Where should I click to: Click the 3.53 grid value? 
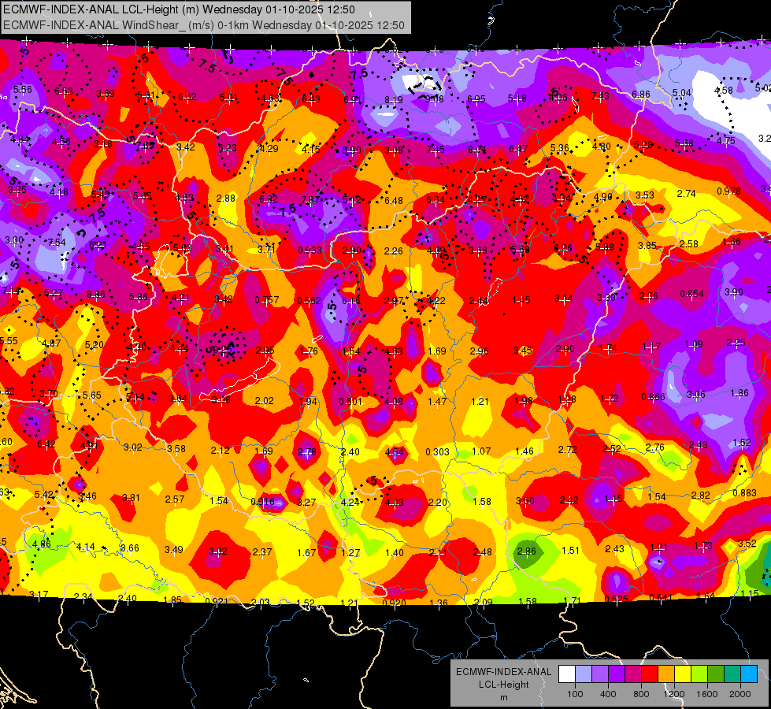coord(645,195)
